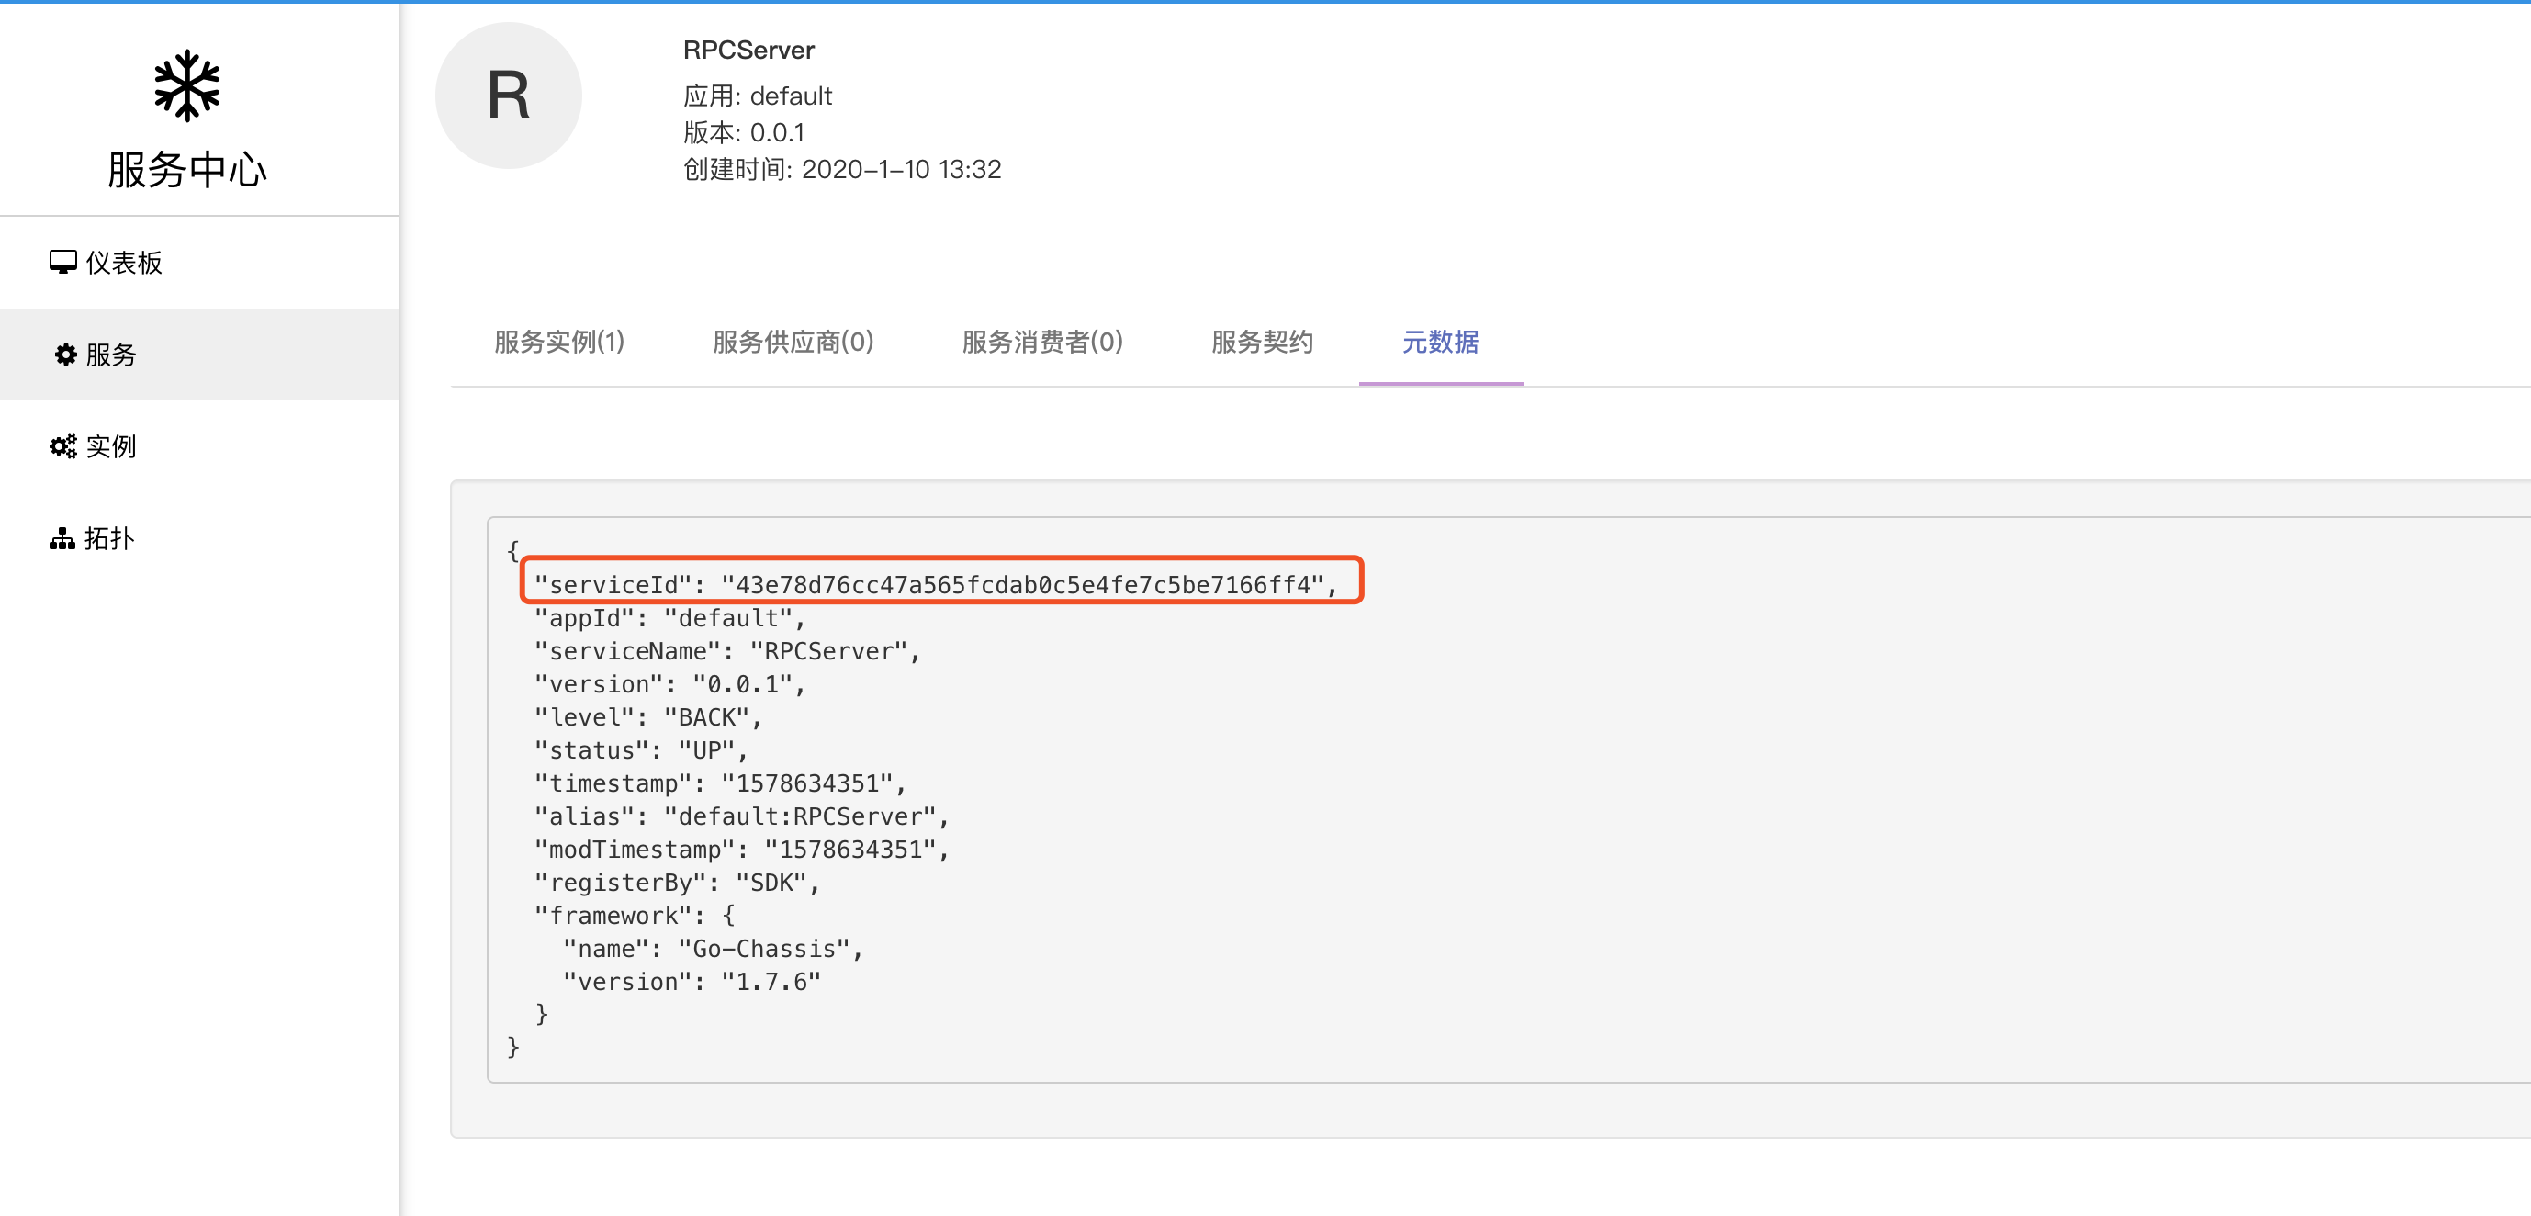Select 仪表板 in the sidebar
The height and width of the screenshot is (1216, 2531).
click(125, 261)
